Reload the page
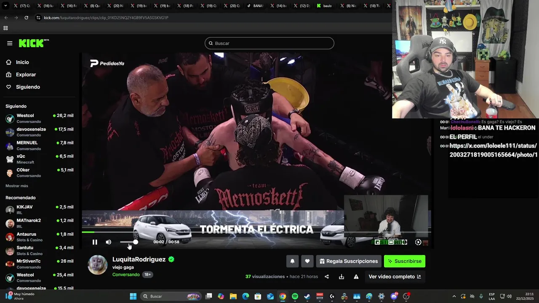The height and width of the screenshot is (303, 539). 26,18
